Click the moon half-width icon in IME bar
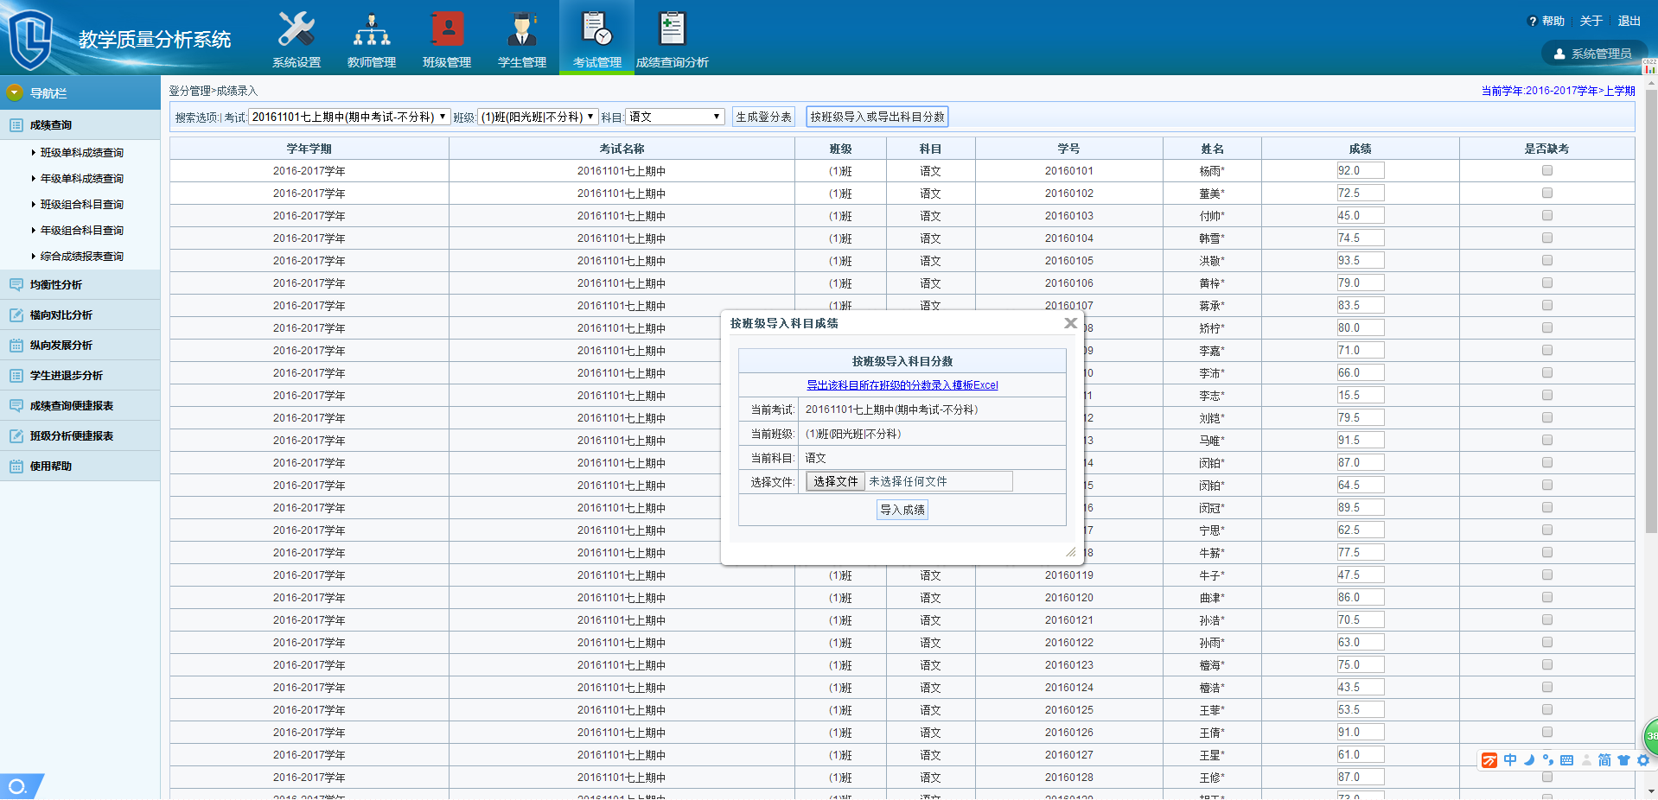This screenshot has height=800, width=1658. (1529, 760)
